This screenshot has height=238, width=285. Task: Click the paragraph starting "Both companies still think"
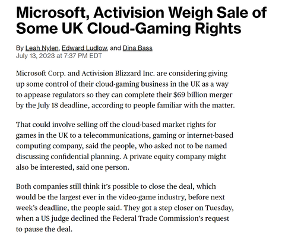[x=125, y=208]
